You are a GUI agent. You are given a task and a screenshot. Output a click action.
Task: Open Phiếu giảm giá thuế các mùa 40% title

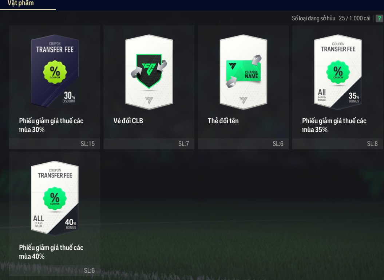click(51, 252)
